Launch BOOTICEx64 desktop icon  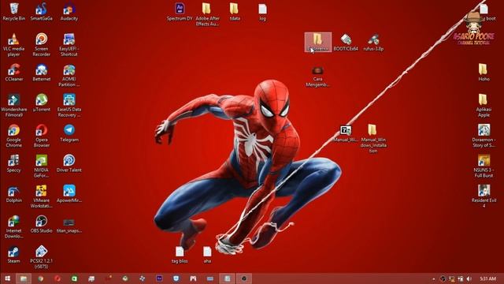coord(346,42)
